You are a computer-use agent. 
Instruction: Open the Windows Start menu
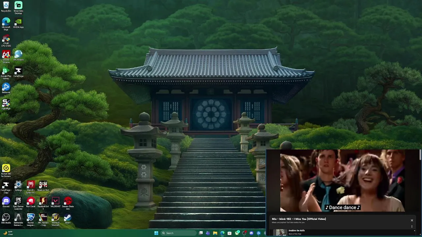pos(156,233)
